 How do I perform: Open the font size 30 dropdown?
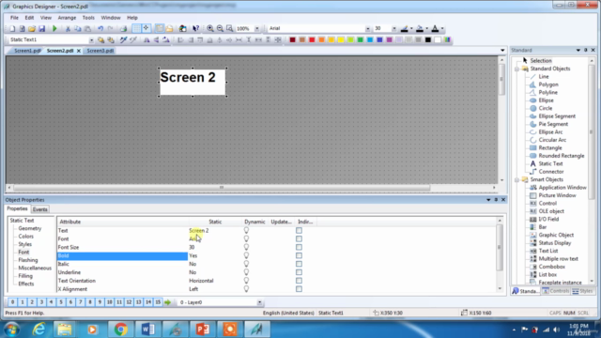[393, 29]
